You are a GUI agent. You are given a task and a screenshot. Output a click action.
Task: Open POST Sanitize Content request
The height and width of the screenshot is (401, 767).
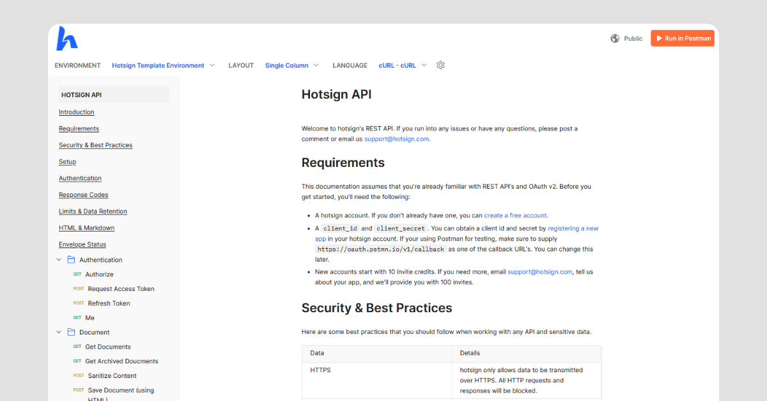coord(105,375)
